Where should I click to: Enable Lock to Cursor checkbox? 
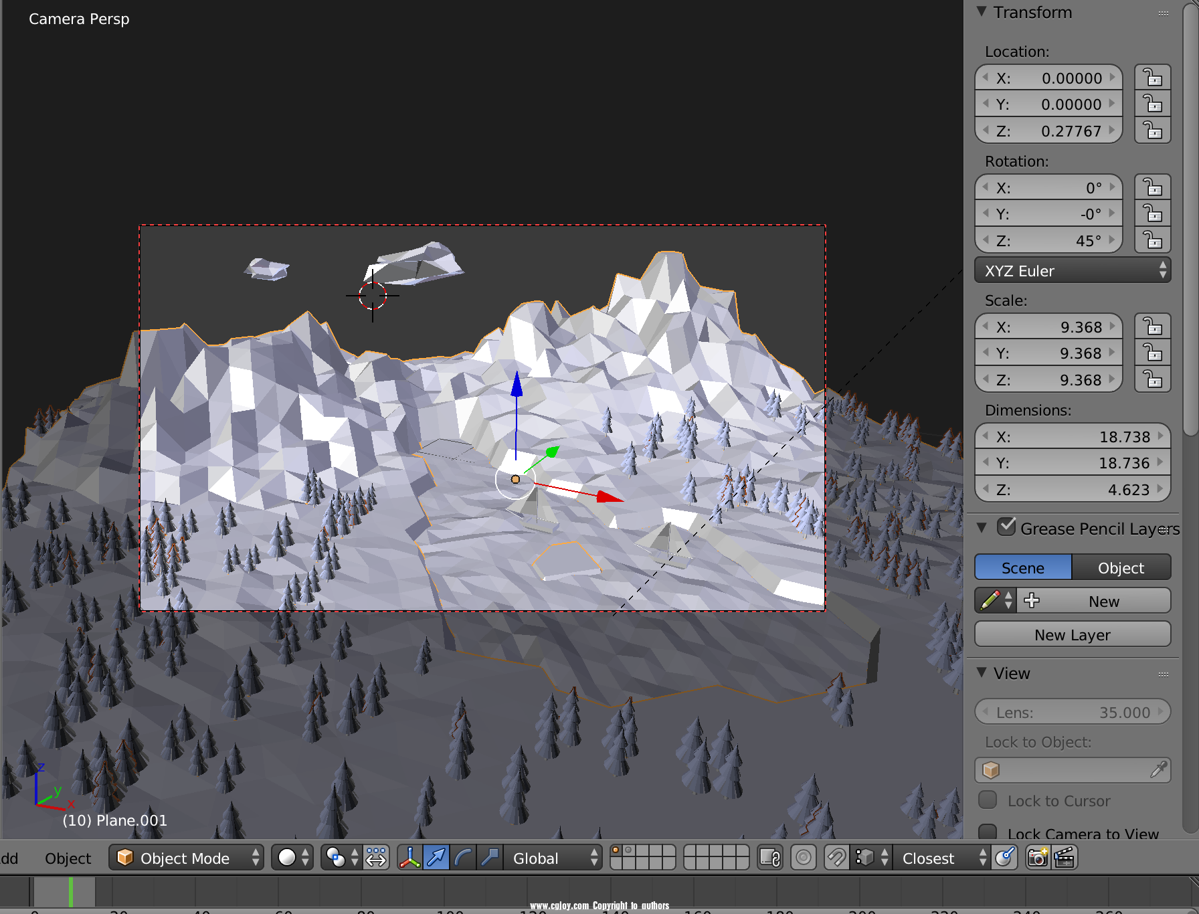pyautogui.click(x=988, y=800)
